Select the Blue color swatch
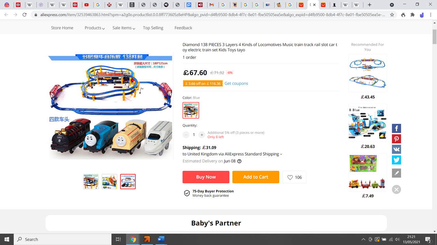Image resolution: width=437 pixels, height=245 pixels. 191,110
